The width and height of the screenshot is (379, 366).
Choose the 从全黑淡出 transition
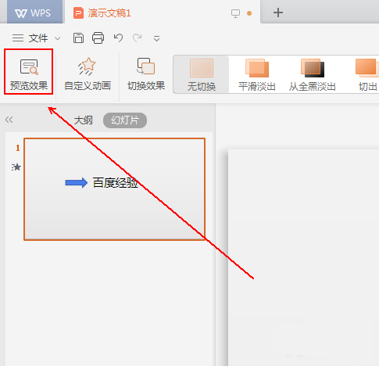point(312,75)
